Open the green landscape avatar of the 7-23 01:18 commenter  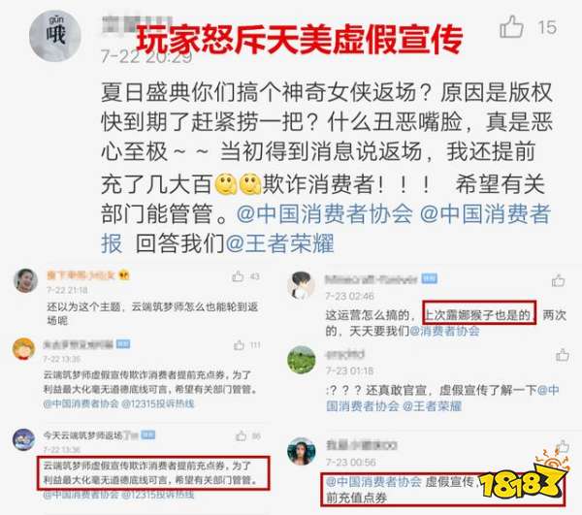[302, 360]
